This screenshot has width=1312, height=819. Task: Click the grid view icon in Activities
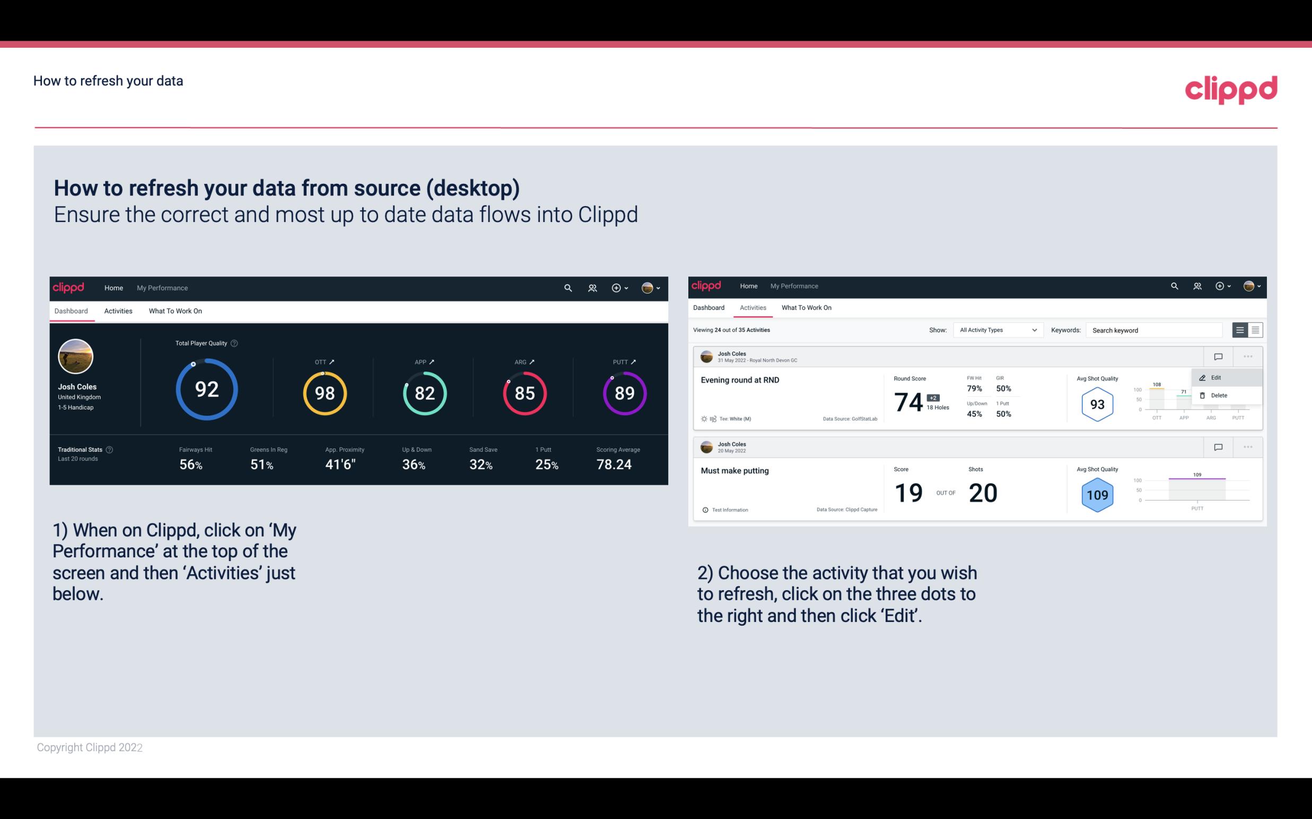(x=1254, y=330)
